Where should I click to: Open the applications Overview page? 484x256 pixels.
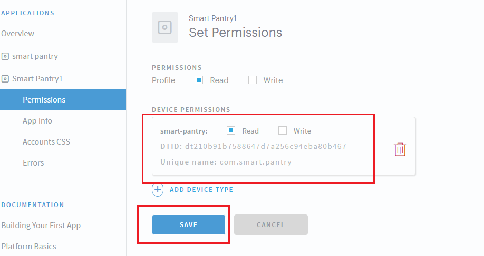point(18,34)
